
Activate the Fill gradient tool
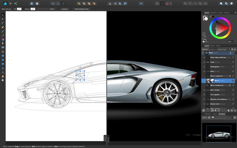tap(3, 39)
